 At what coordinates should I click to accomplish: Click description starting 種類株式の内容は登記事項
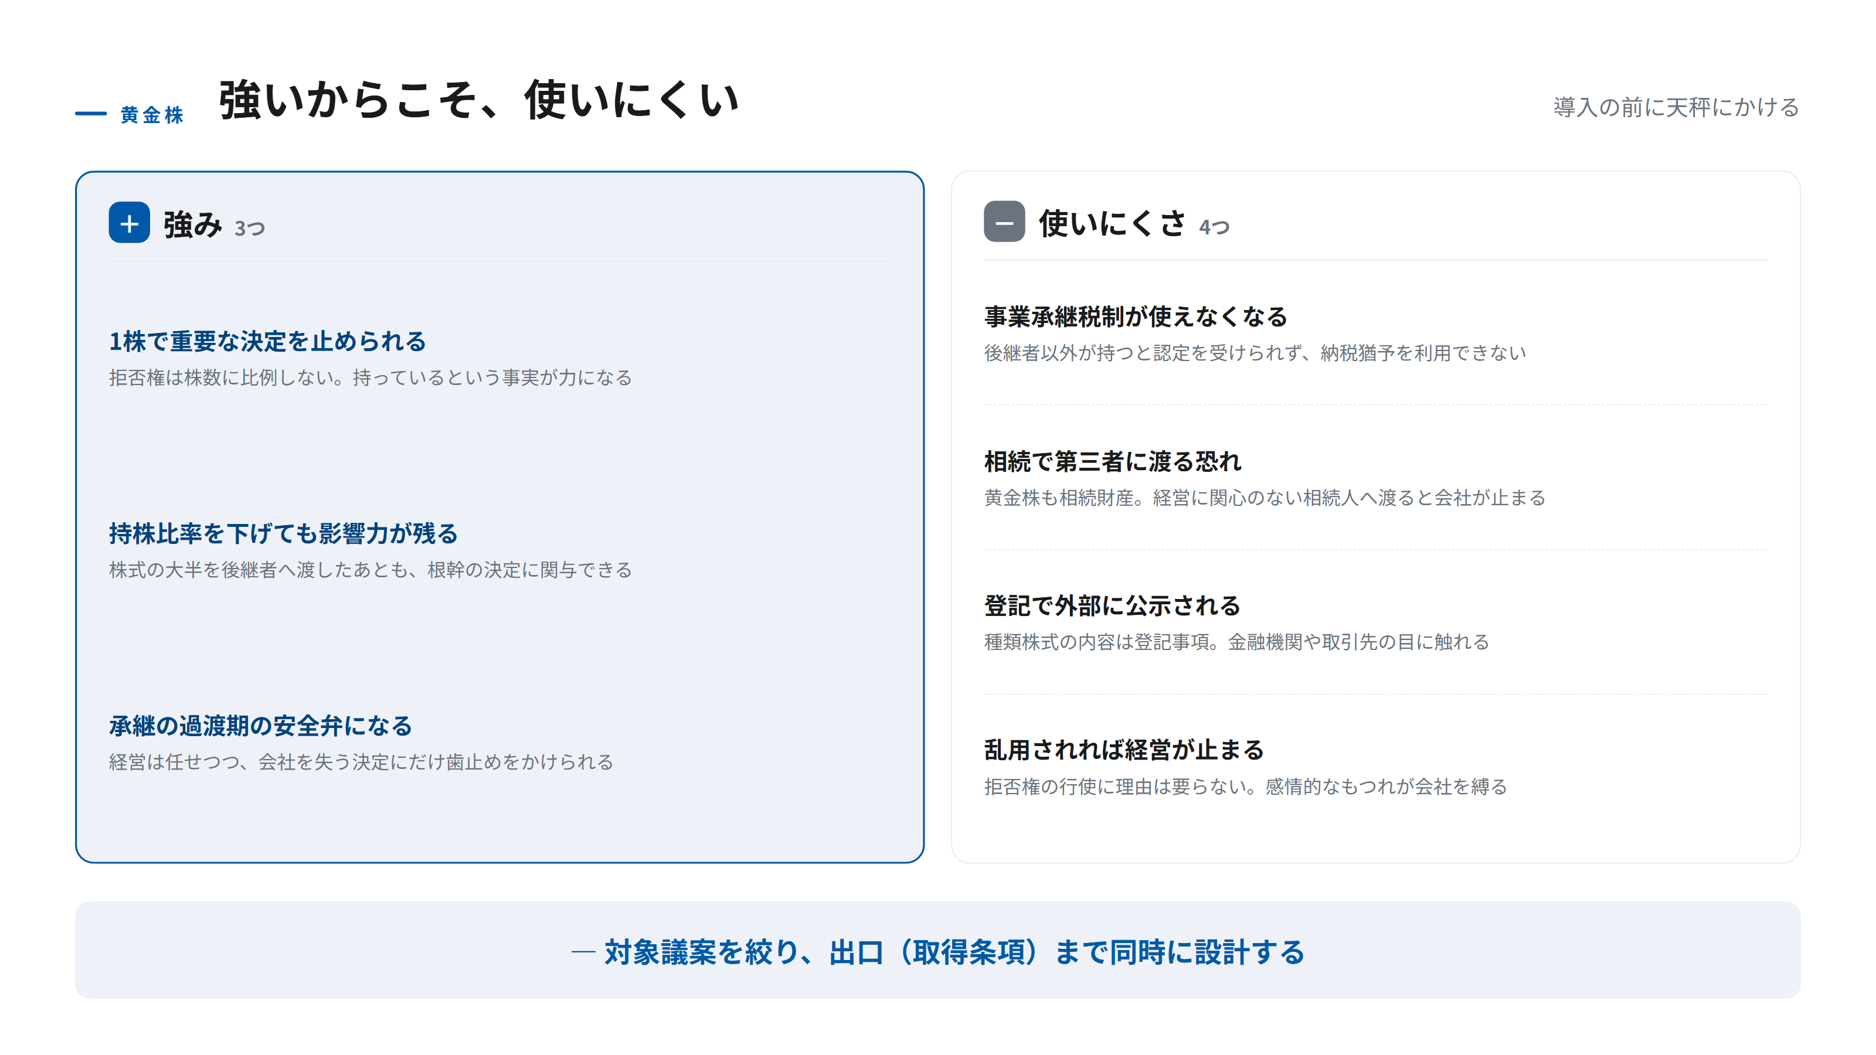point(1236,641)
